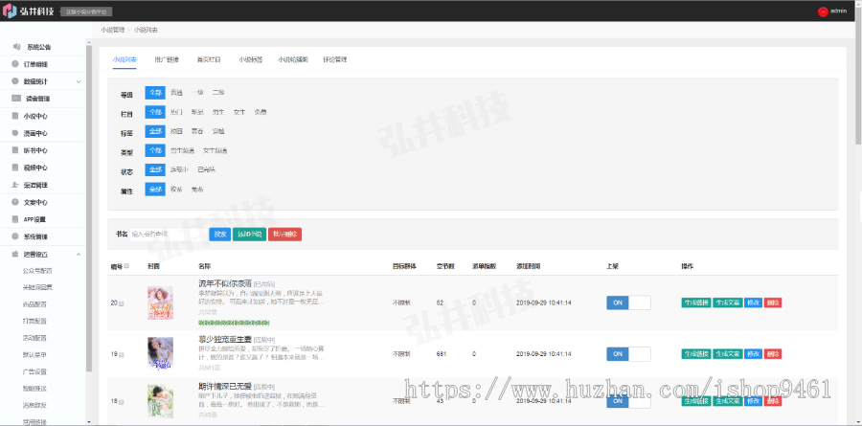This screenshot has width=862, height=426.
Task: Click 生成链接 for 流年不似你凉薄
Action: [696, 303]
